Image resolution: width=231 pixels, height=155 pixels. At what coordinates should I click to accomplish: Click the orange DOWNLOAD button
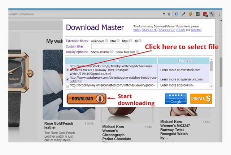click(87, 99)
